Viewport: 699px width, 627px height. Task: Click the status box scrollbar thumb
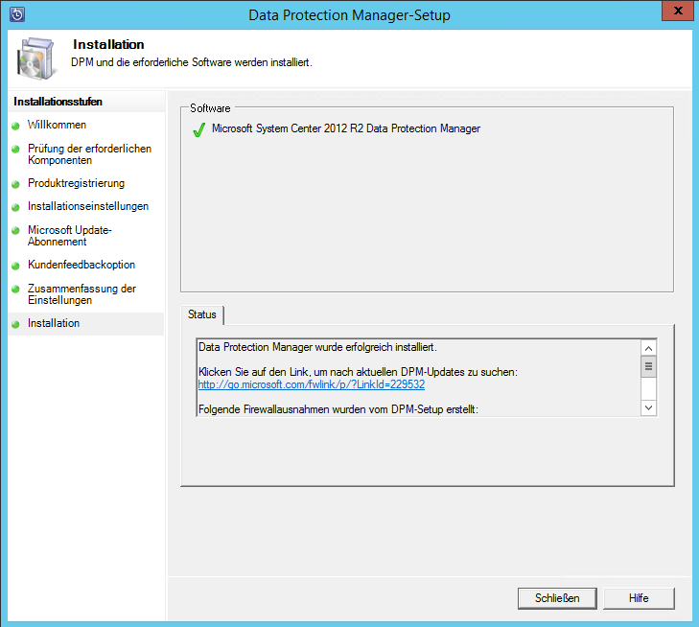point(648,366)
